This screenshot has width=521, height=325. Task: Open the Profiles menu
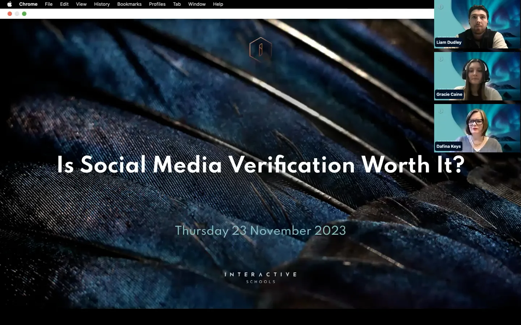pos(157,4)
